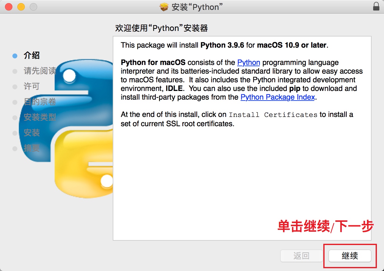Viewport: 384px width, 271px height.
Task: Select the 许可 step in the sidebar
Action: point(32,86)
